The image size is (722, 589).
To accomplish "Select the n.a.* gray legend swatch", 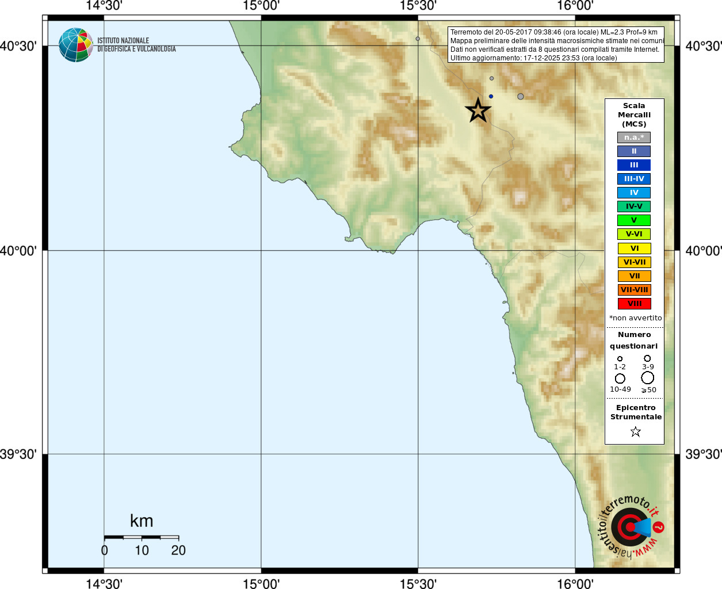I will [x=634, y=137].
